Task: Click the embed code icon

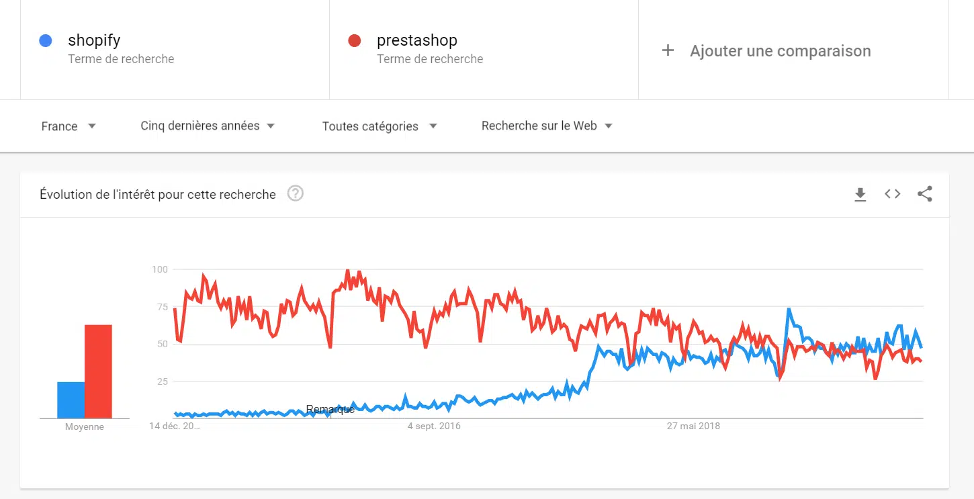Action: coord(892,194)
